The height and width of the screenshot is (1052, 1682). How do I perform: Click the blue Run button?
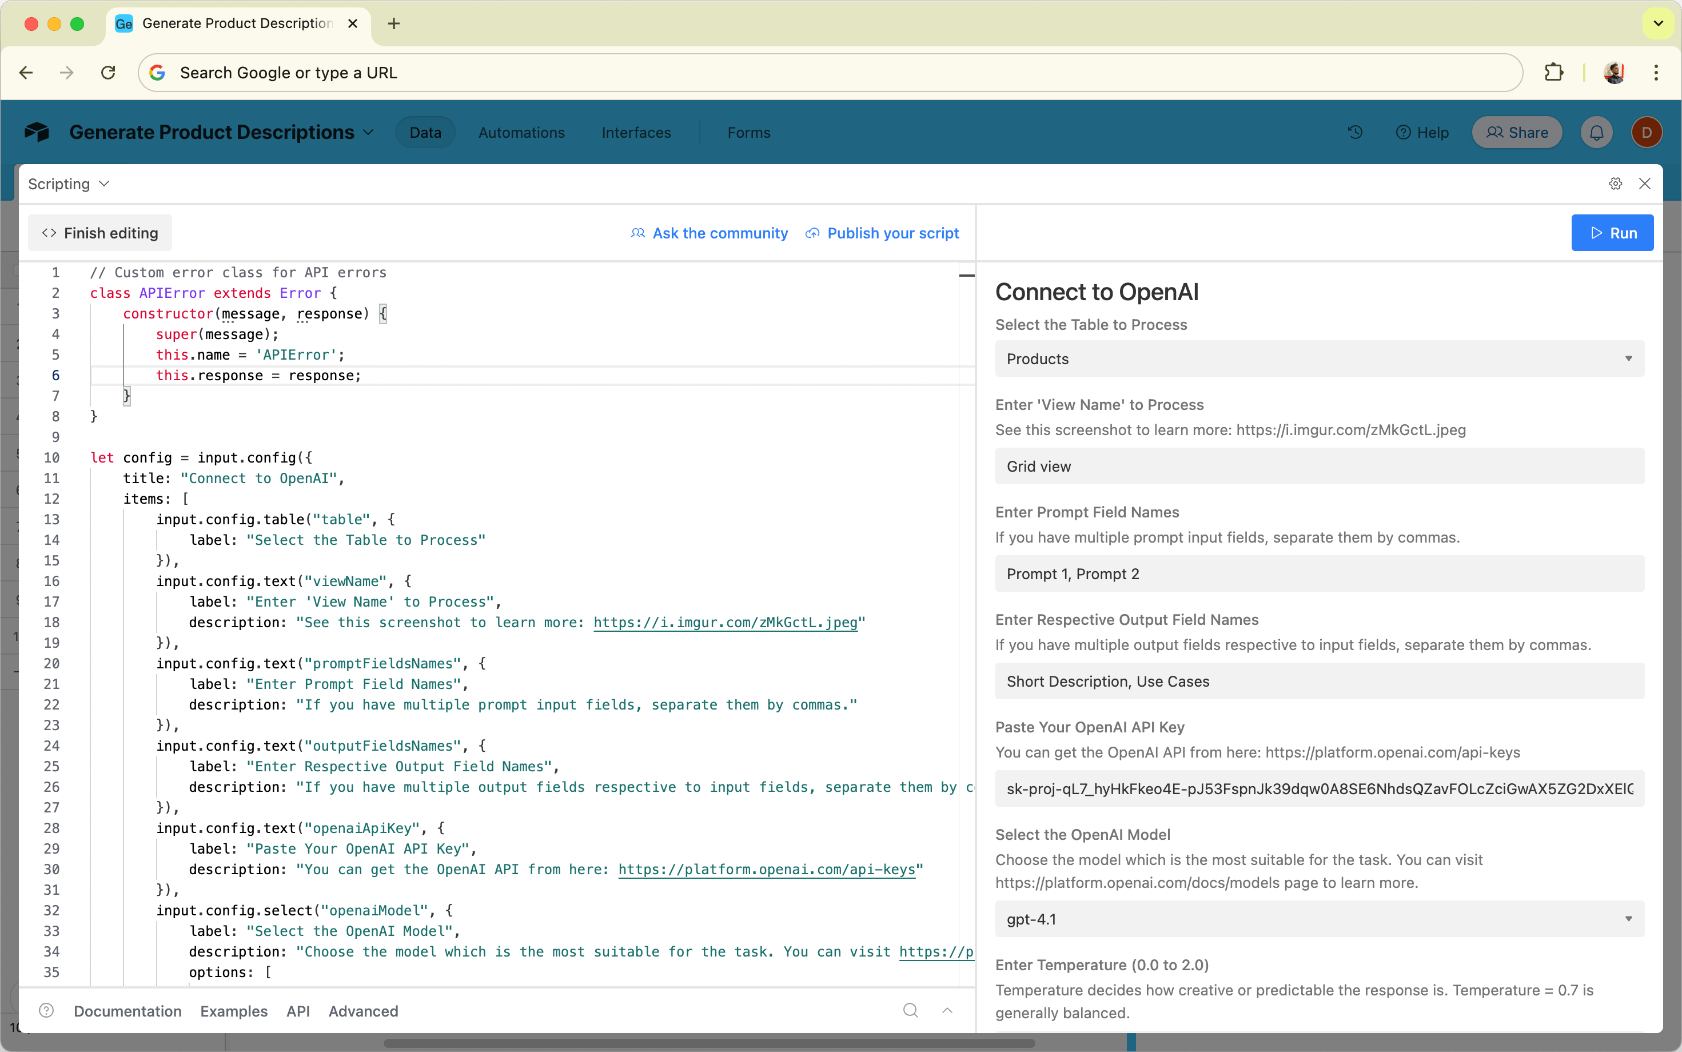tap(1612, 233)
